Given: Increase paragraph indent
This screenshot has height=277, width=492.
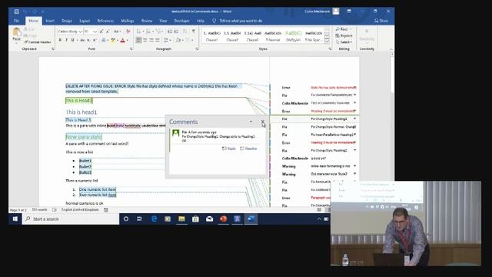Looking at the screenshot, I should click(176, 32).
